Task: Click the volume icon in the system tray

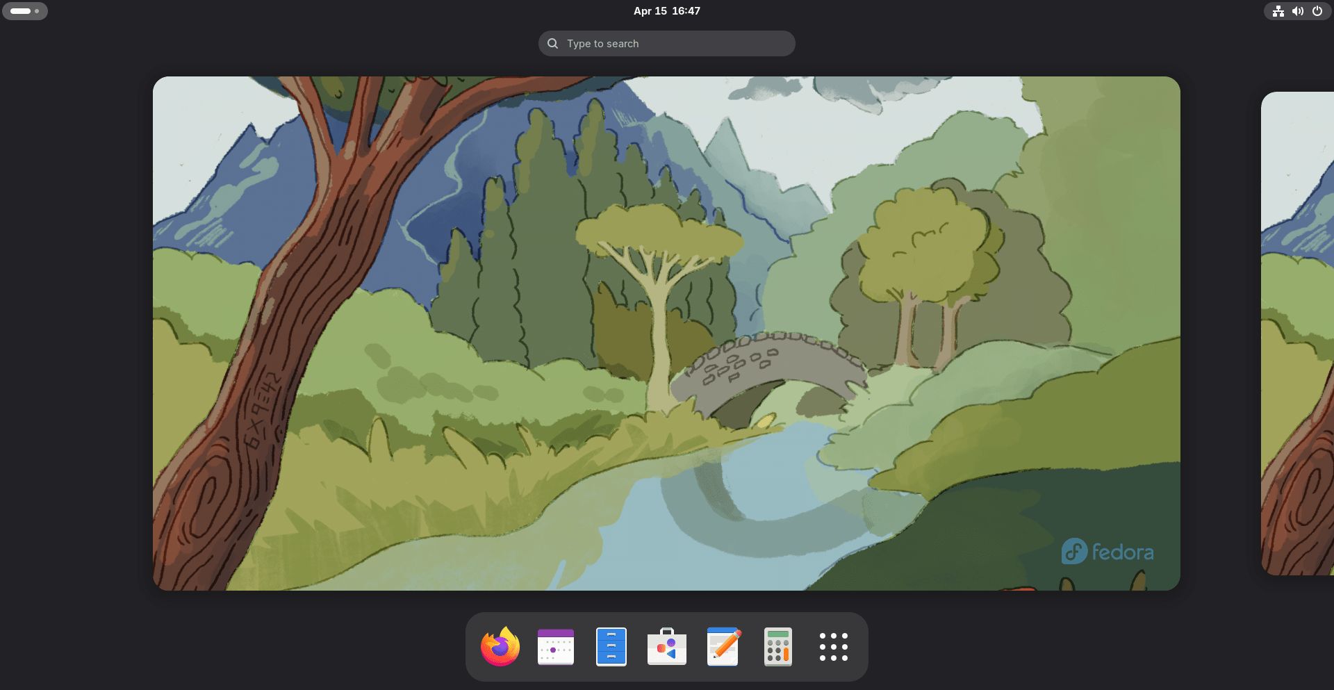Action: (x=1297, y=11)
